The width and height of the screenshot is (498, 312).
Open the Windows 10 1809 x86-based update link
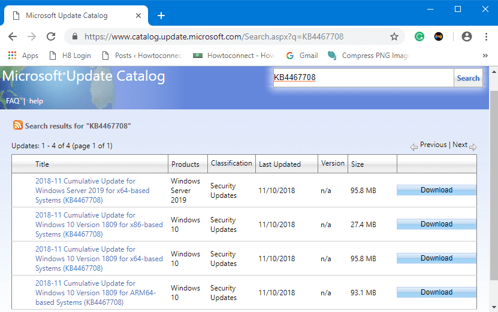tap(99, 225)
